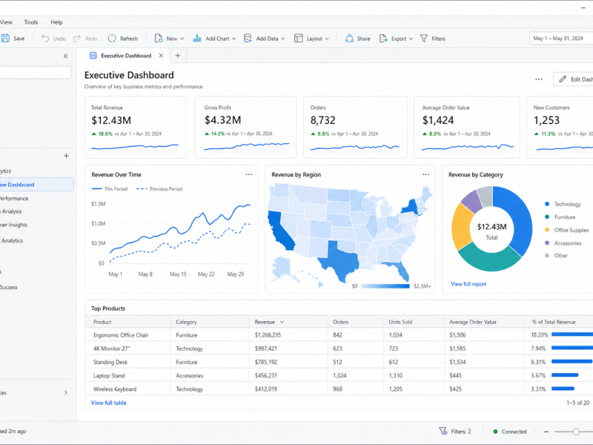Refresh the dashboard data

tap(122, 39)
